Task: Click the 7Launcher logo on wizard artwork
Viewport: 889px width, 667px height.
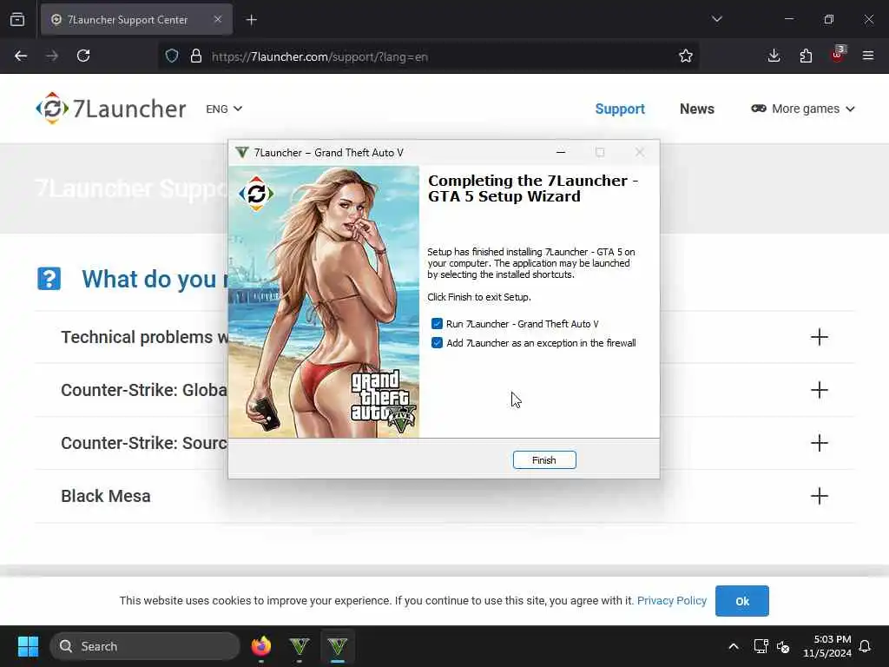Action: [256, 194]
